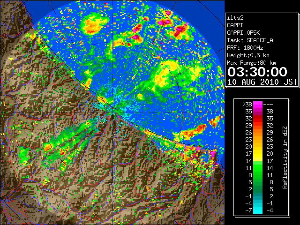Screen dimensions: 300x225
Task: Click the 03:30:00 timestamp
Action: [x=257, y=72]
